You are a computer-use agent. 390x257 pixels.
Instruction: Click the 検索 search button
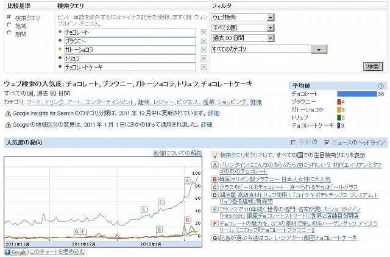[373, 66]
